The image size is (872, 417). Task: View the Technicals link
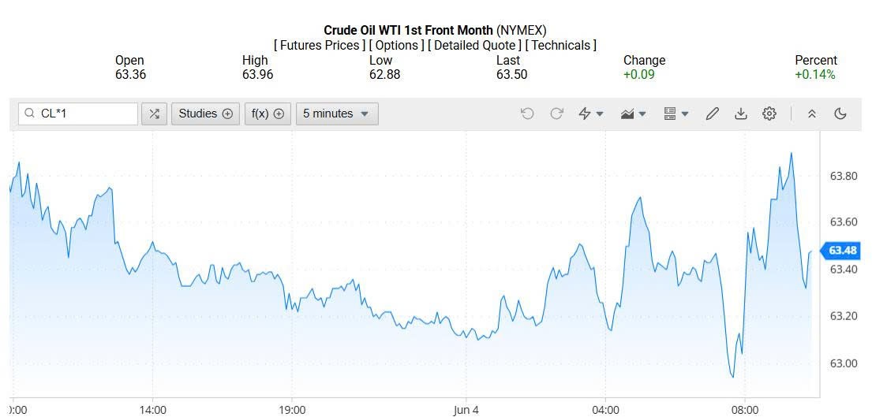click(x=560, y=46)
